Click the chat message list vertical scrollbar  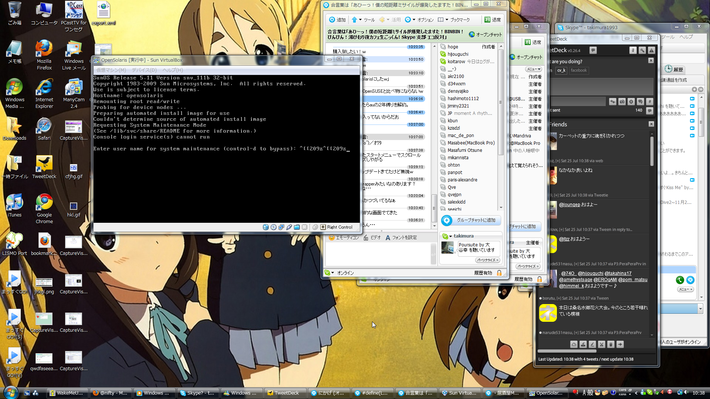pyautogui.click(x=434, y=136)
